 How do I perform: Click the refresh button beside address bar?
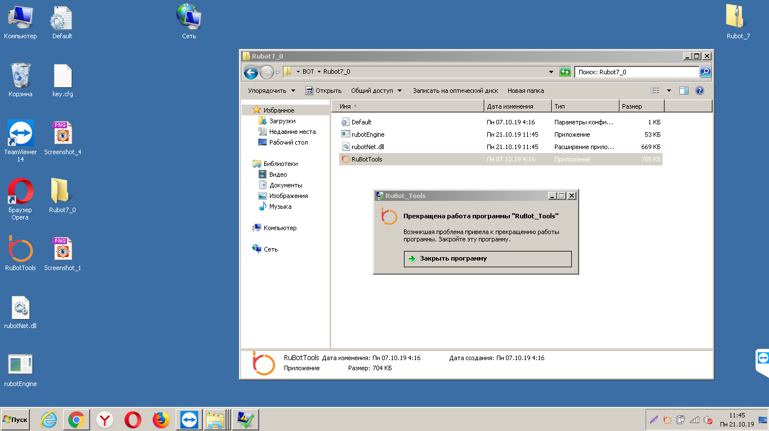point(565,72)
